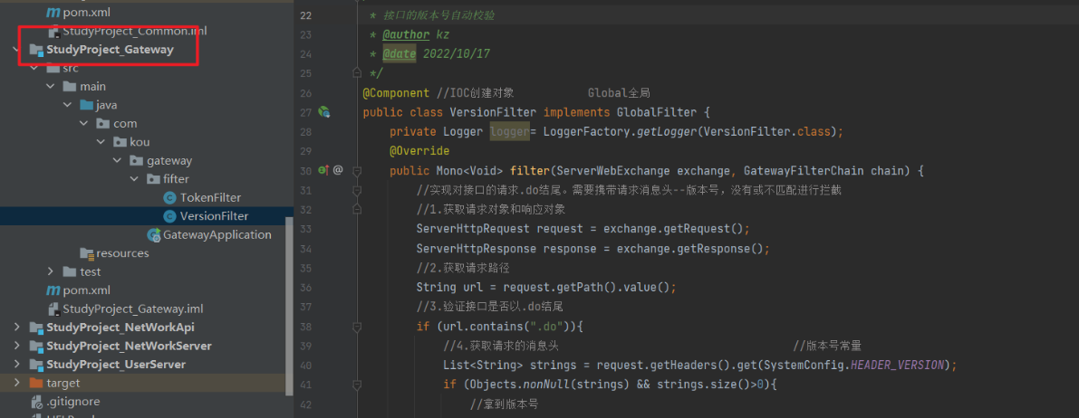The width and height of the screenshot is (1079, 418).
Task: Click the StudyProject_Gateway module folder icon
Action: pos(36,50)
